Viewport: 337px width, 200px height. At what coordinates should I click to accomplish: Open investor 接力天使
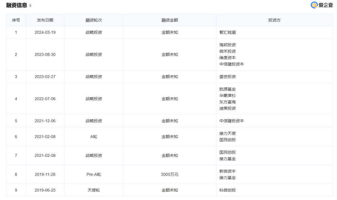click(x=227, y=133)
